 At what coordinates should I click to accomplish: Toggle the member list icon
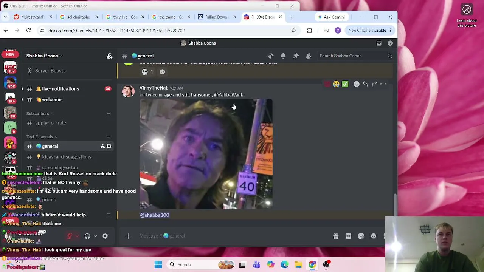[x=309, y=56]
